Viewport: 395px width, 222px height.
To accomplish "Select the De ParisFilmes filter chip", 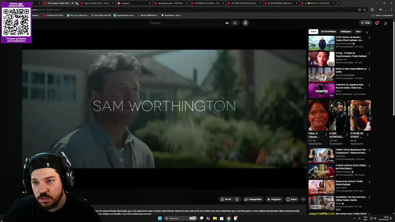I will point(328,31).
